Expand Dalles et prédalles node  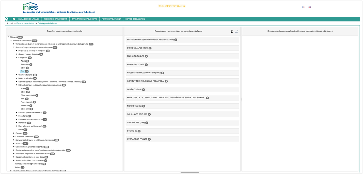coord(17,78)
